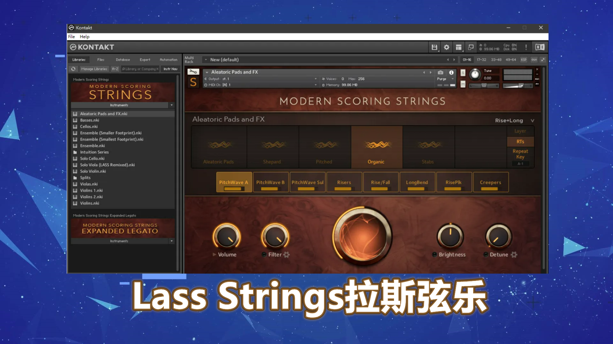Image resolution: width=613 pixels, height=344 pixels.
Task: Select the LongBend articulation button
Action: [417, 182]
